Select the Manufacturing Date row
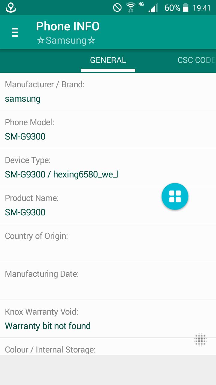This screenshot has height=385, width=216. pos(108,281)
